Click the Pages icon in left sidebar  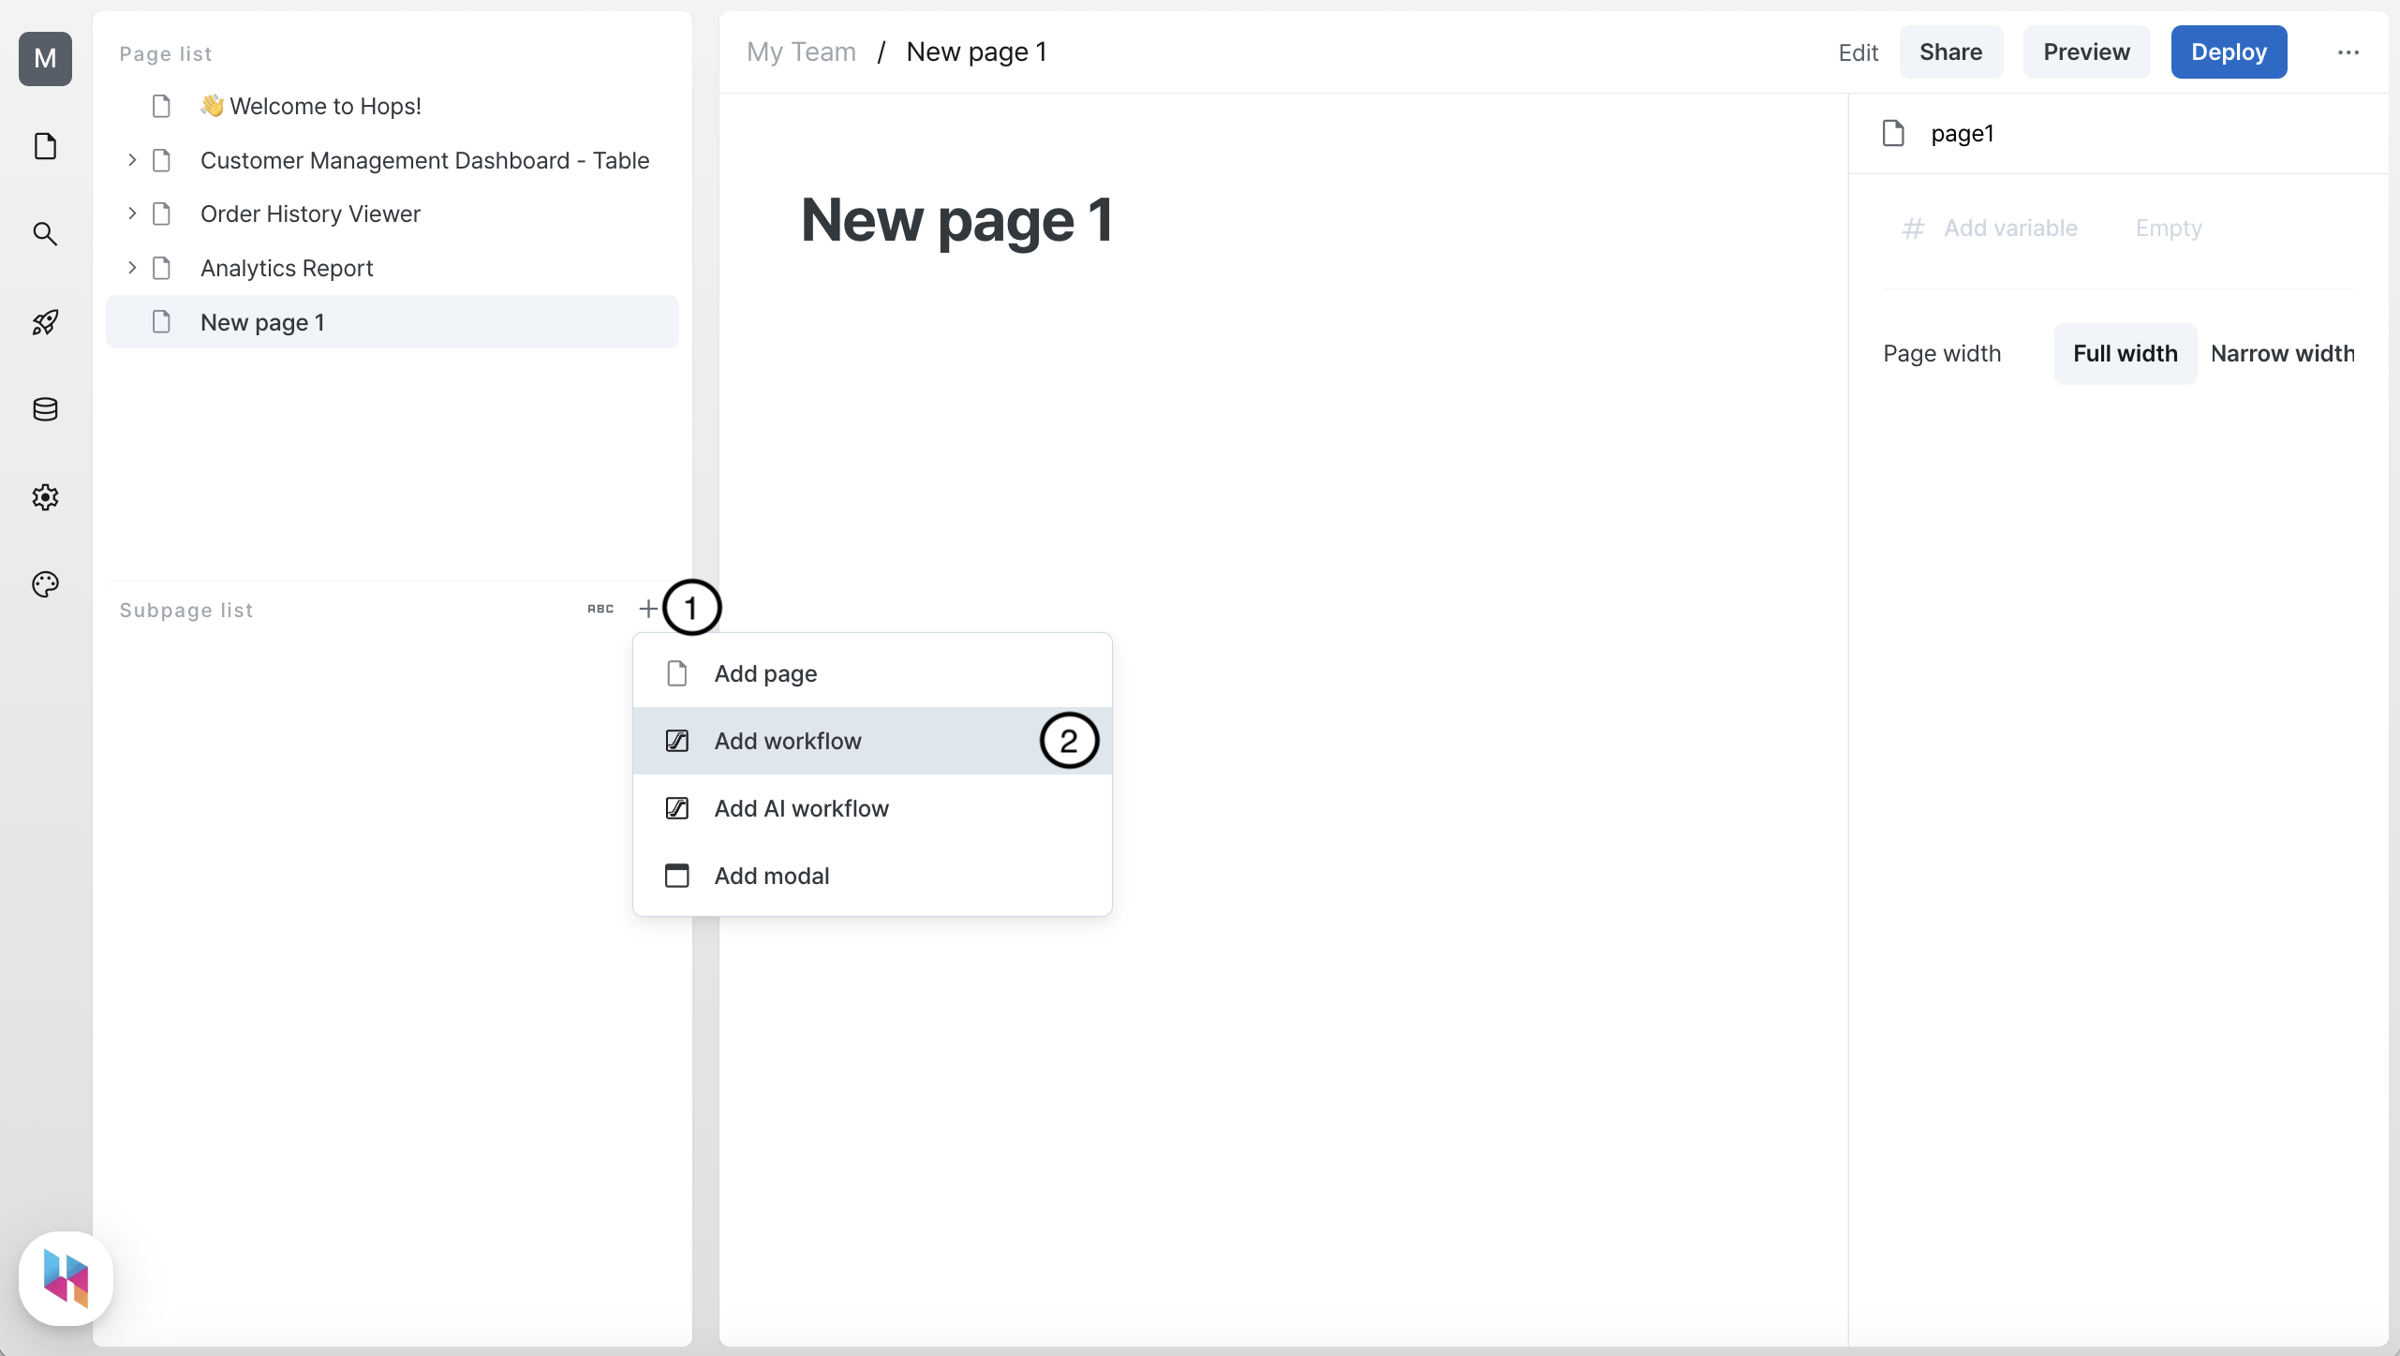point(46,147)
